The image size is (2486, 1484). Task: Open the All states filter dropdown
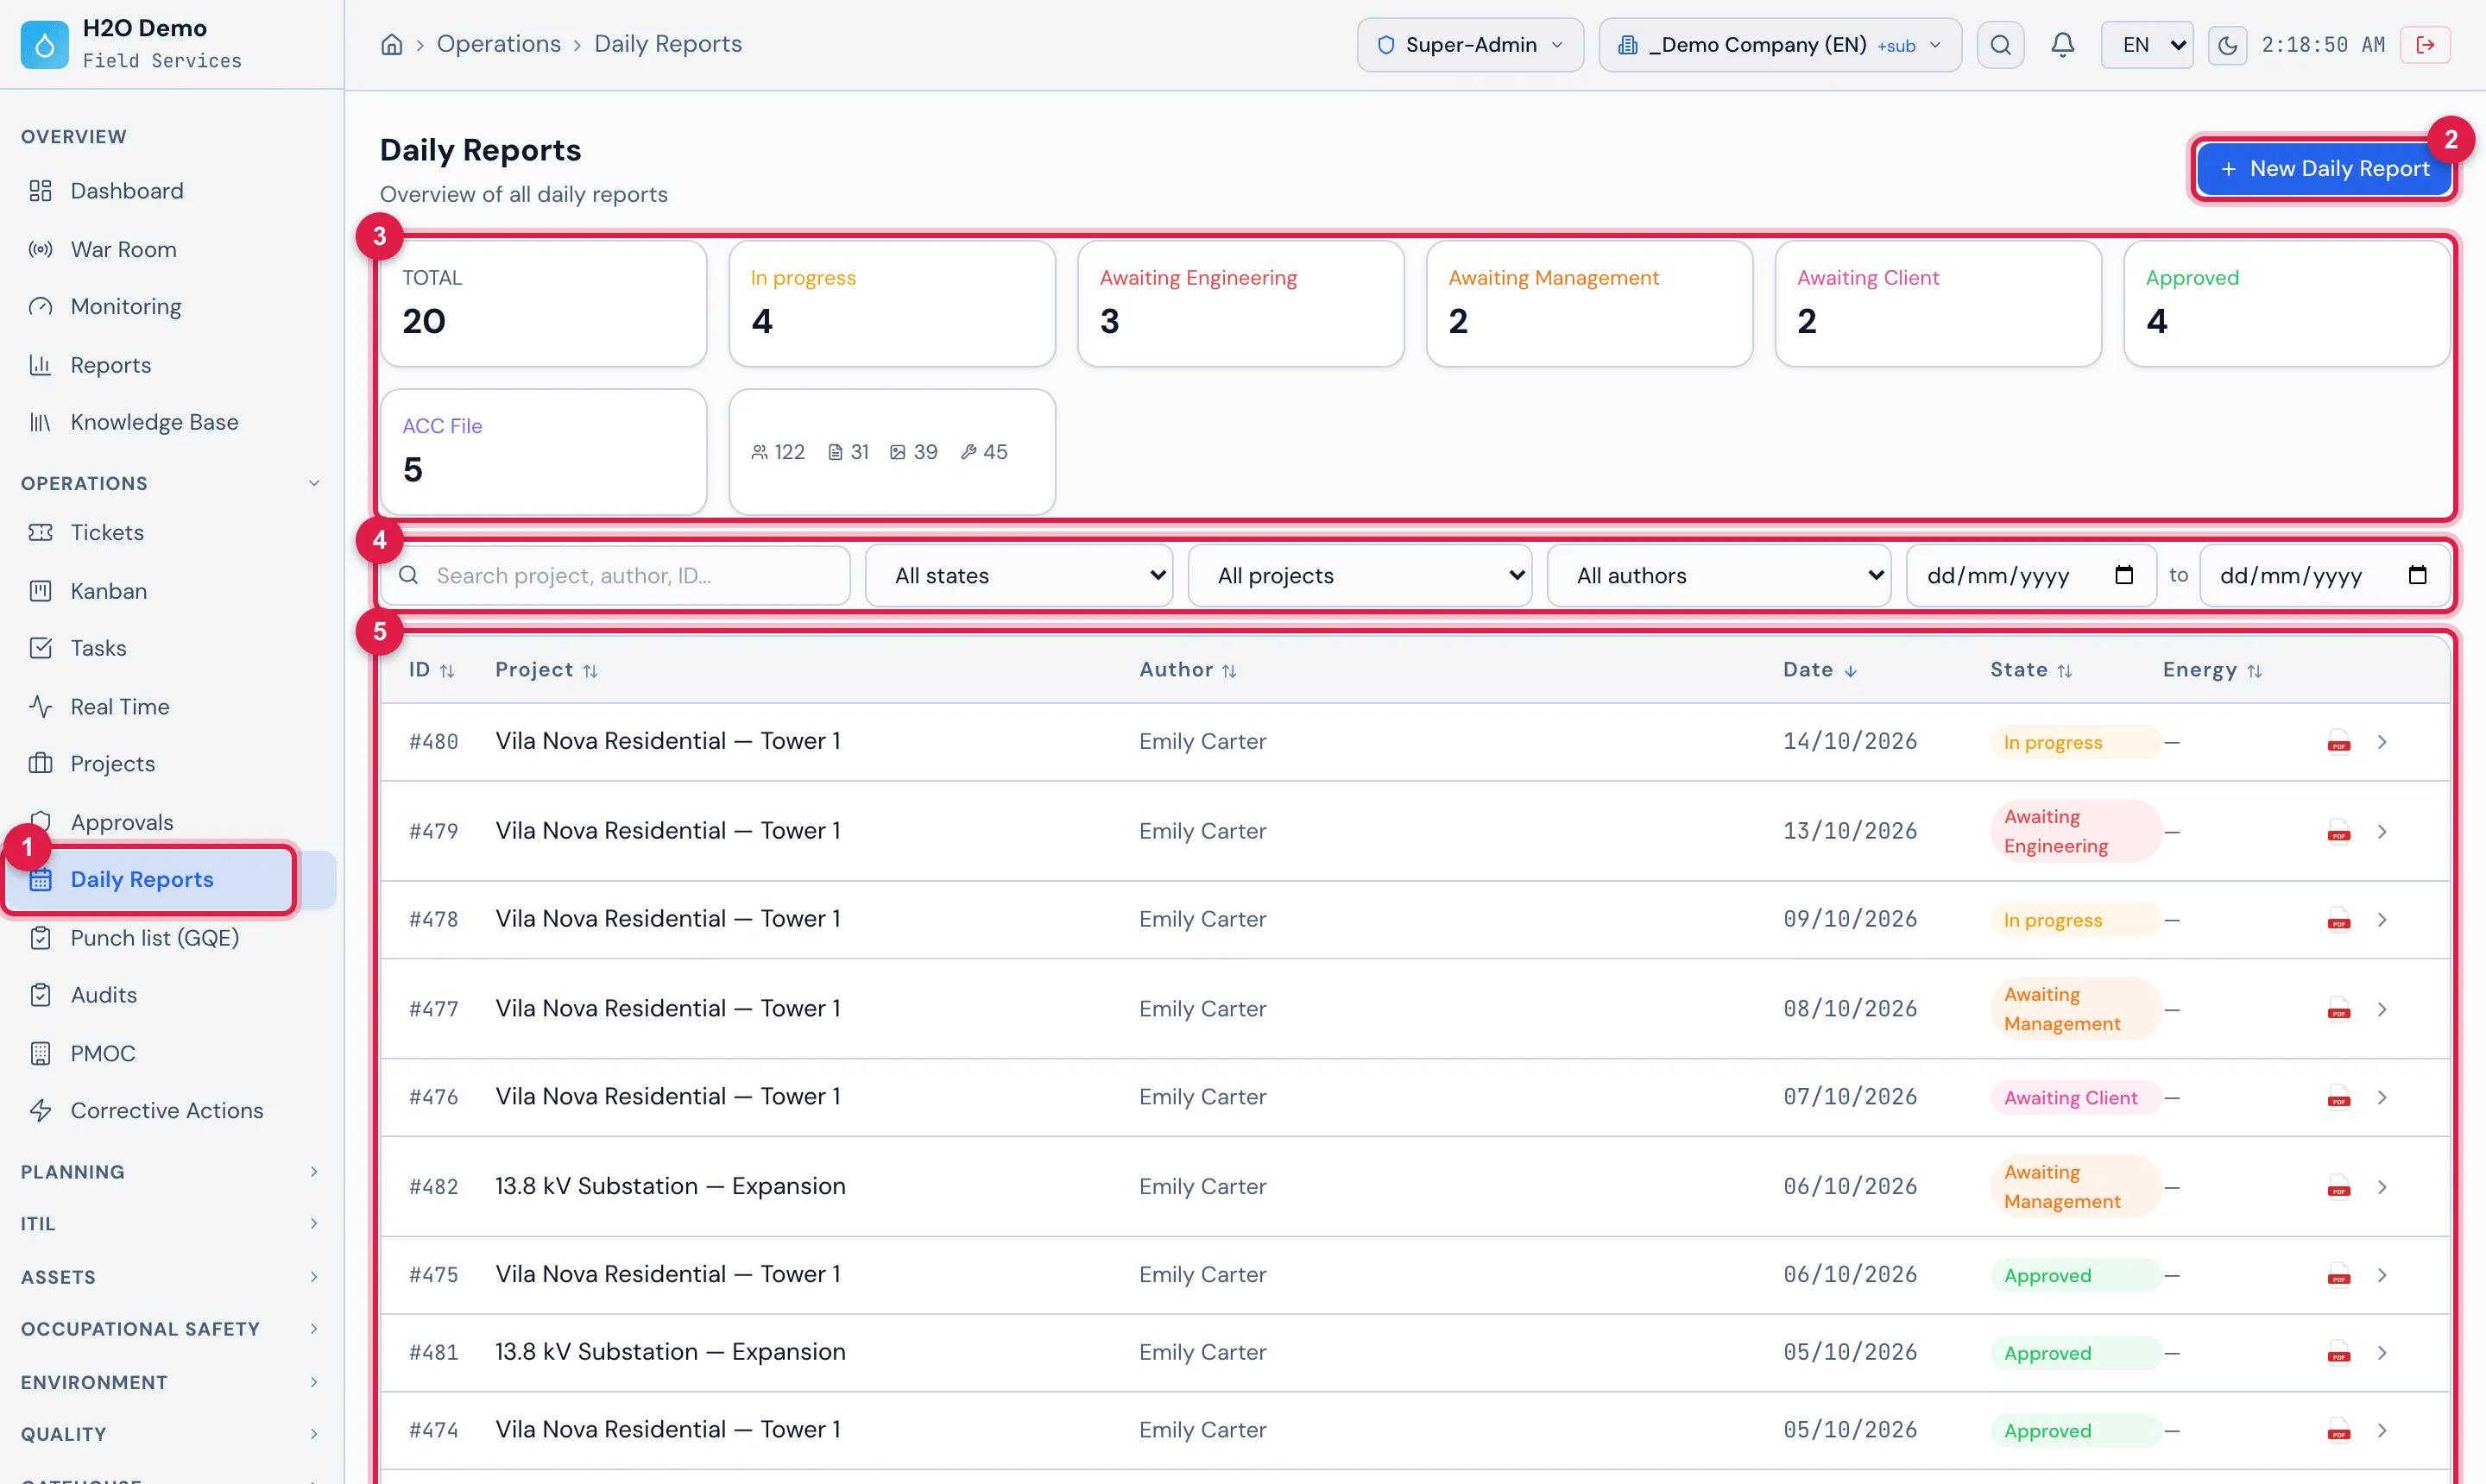pyautogui.click(x=1019, y=576)
